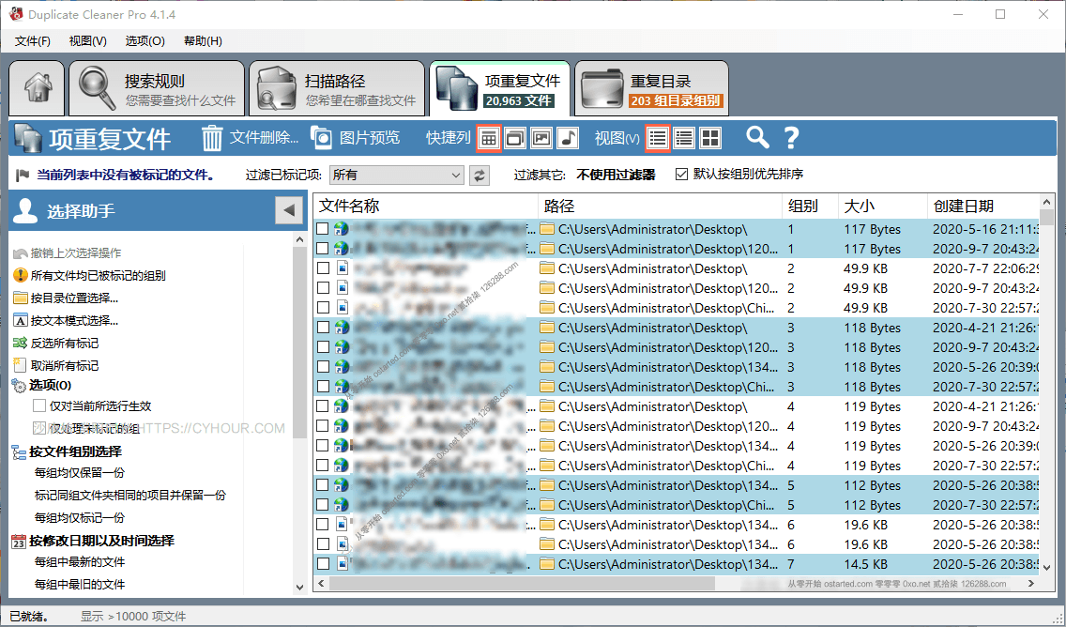Open the 视图(V) menu in menu bar
Viewport: 1066px width, 627px height.
click(87, 40)
